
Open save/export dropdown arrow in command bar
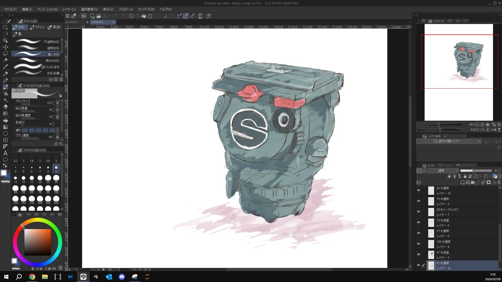(x=110, y=16)
